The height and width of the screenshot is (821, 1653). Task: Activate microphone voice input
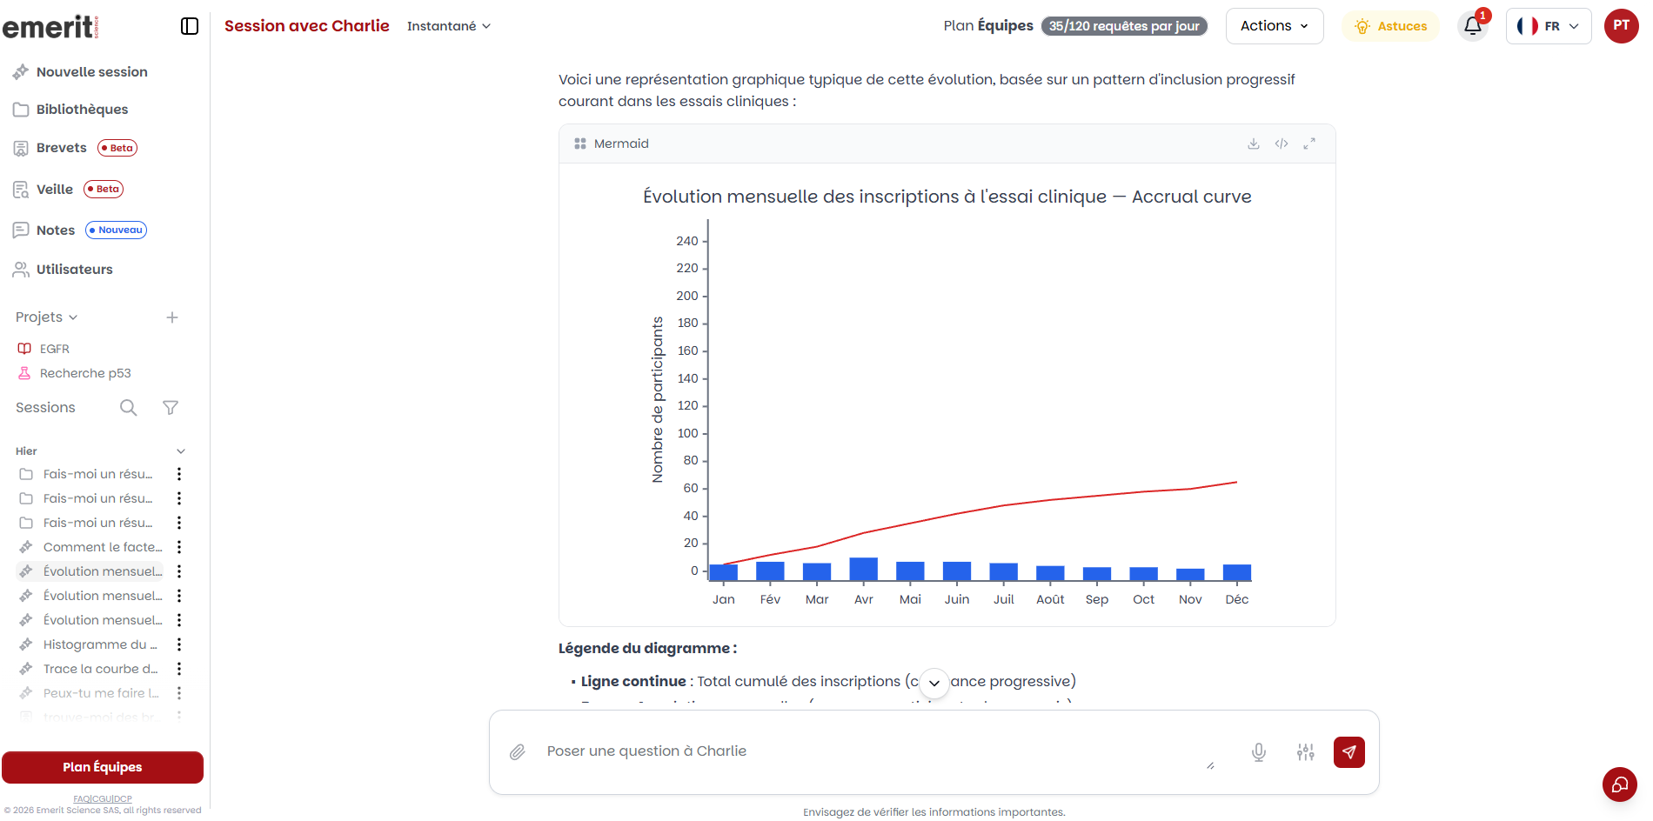(x=1259, y=752)
